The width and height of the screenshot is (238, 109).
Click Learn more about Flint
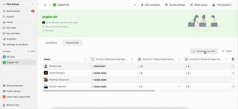18,97
